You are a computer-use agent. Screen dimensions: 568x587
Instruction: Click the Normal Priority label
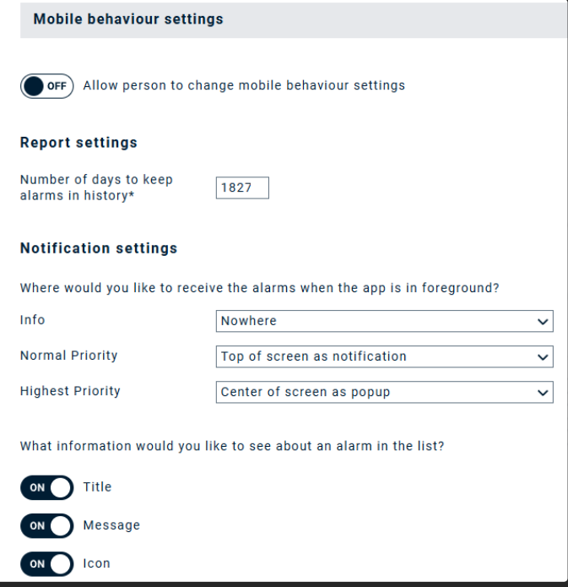(x=68, y=356)
